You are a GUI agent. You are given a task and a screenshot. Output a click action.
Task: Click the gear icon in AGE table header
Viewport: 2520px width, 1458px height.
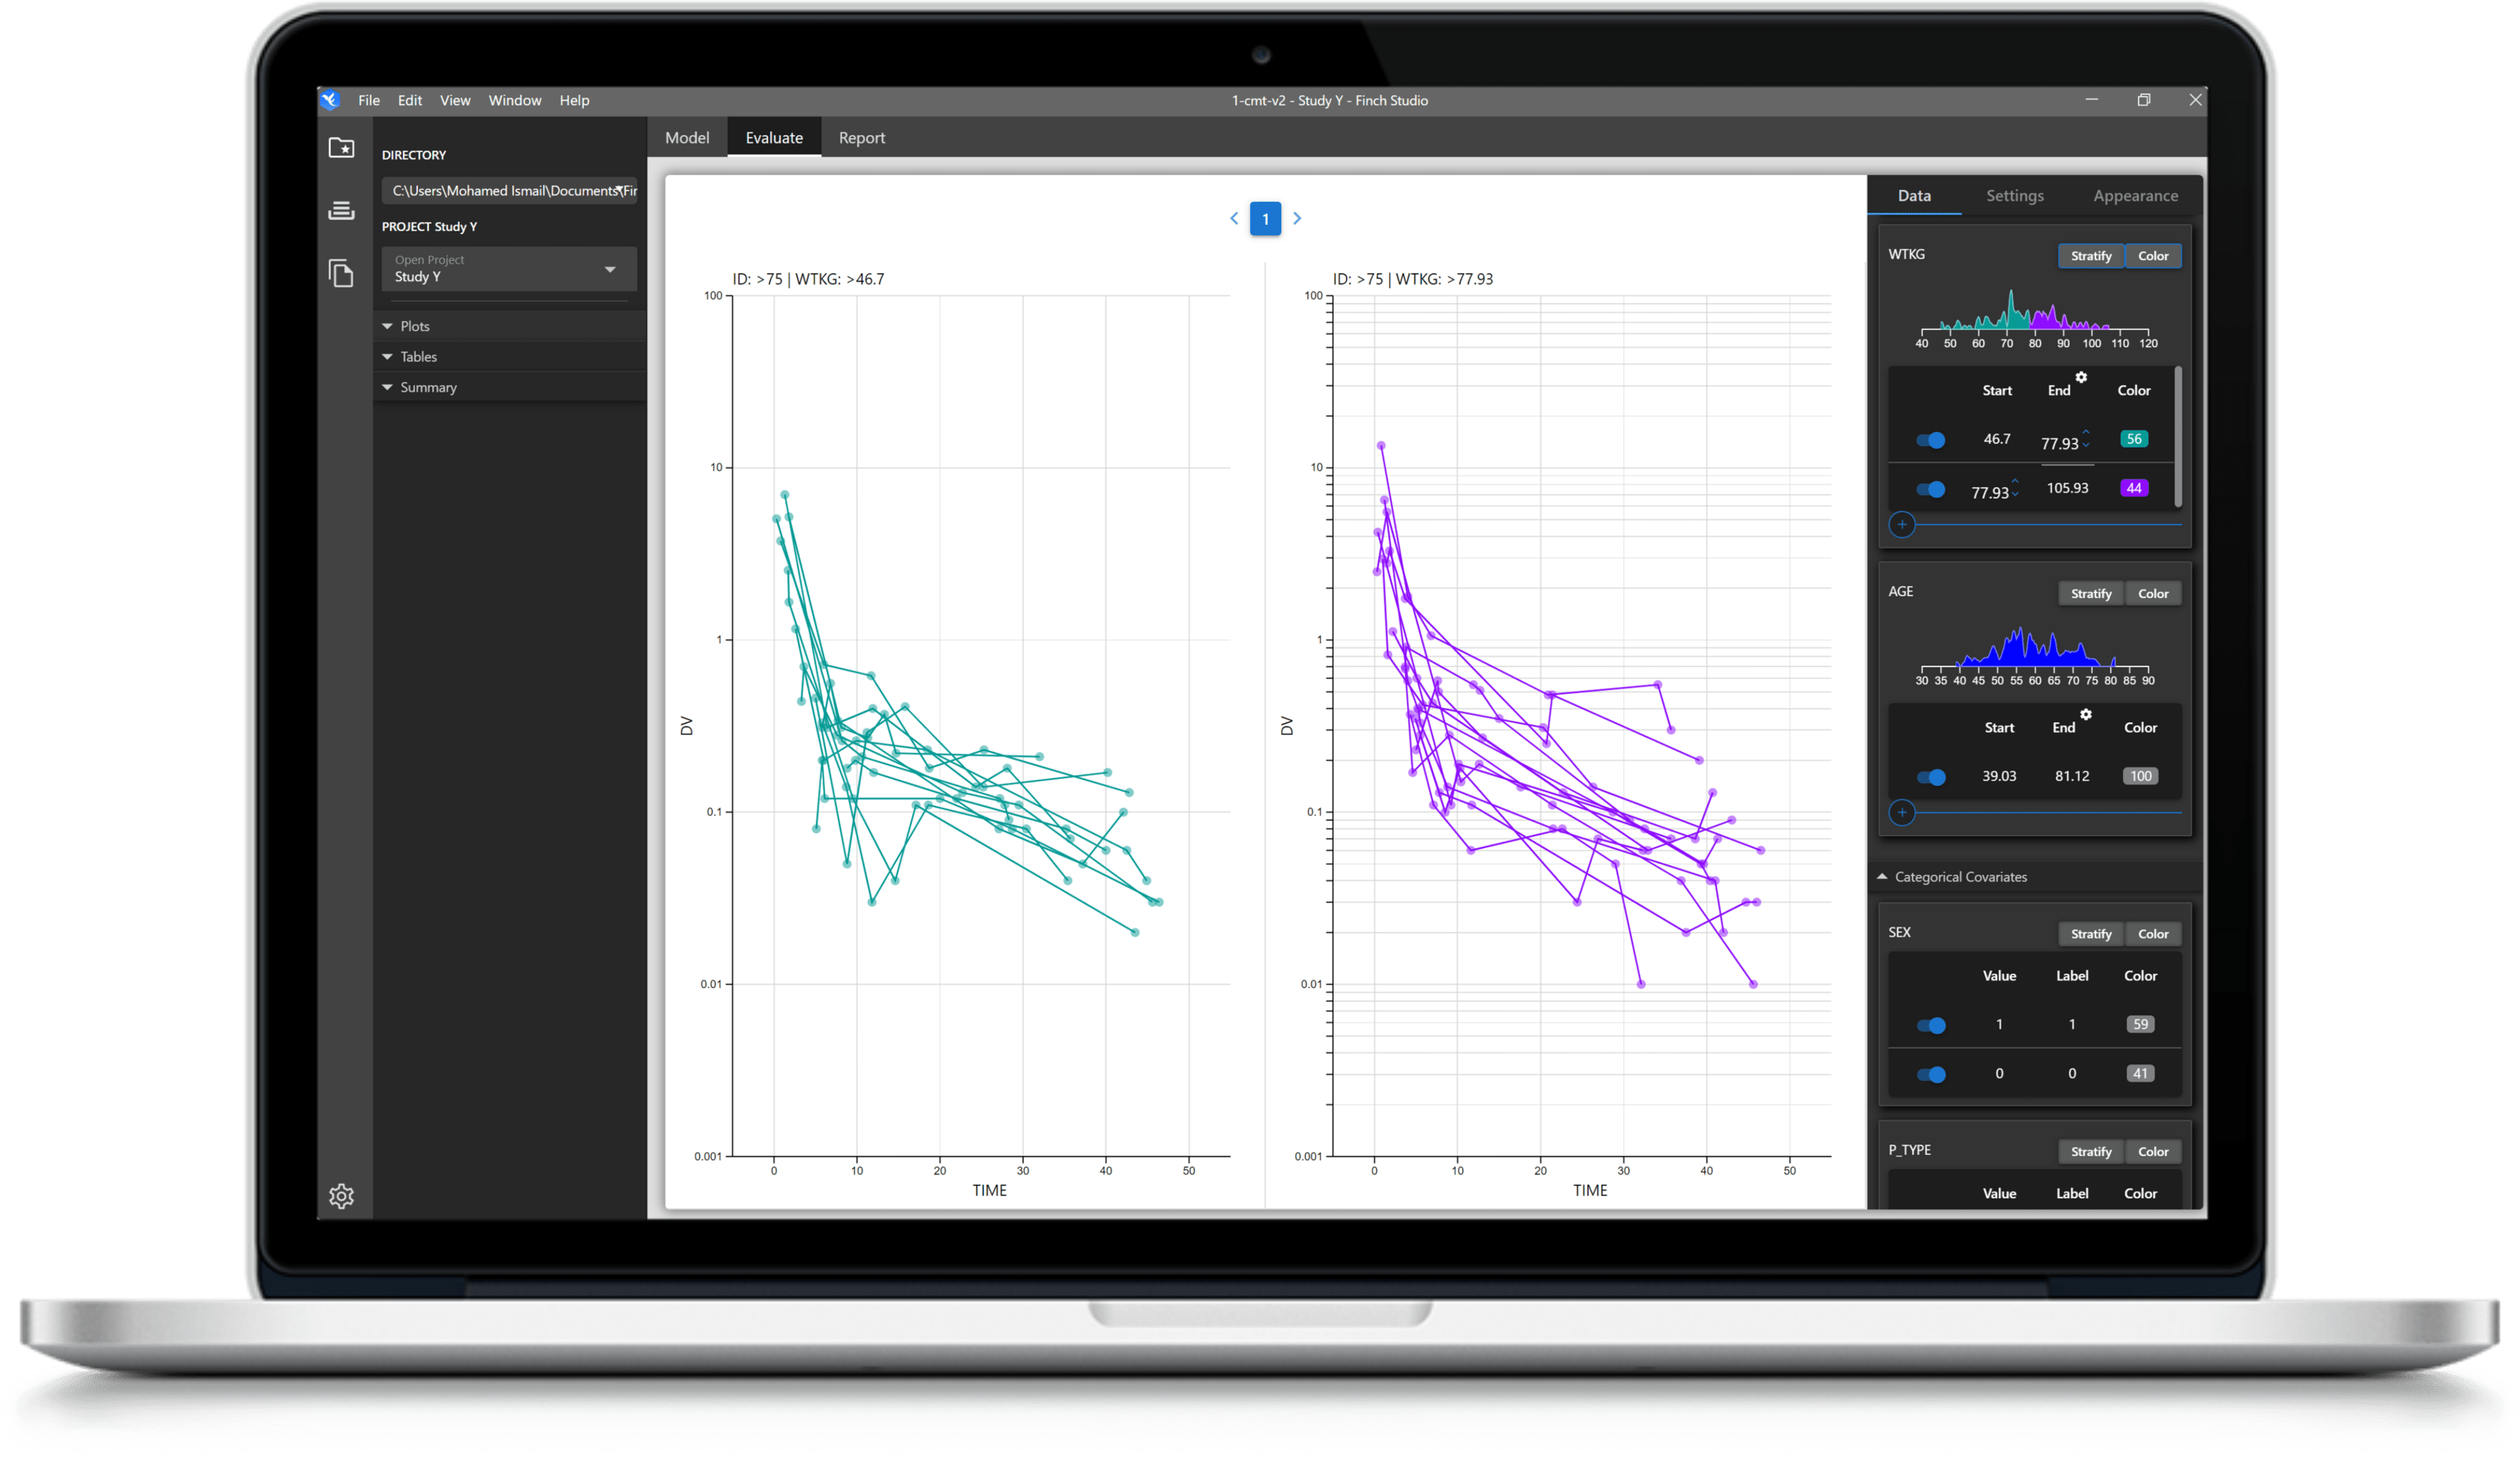(2086, 715)
